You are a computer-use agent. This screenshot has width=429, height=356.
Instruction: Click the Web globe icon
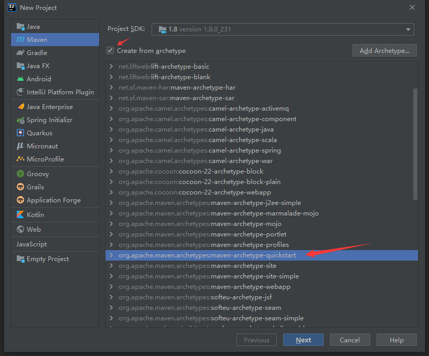coord(20,229)
